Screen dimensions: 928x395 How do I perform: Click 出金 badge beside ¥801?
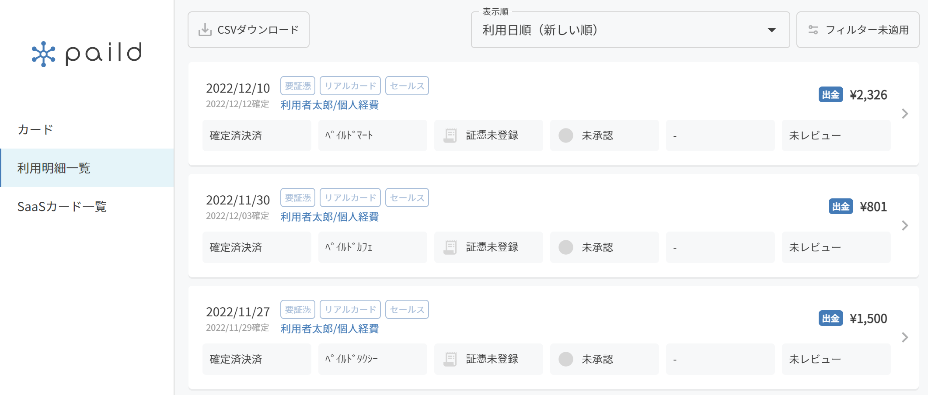(841, 207)
